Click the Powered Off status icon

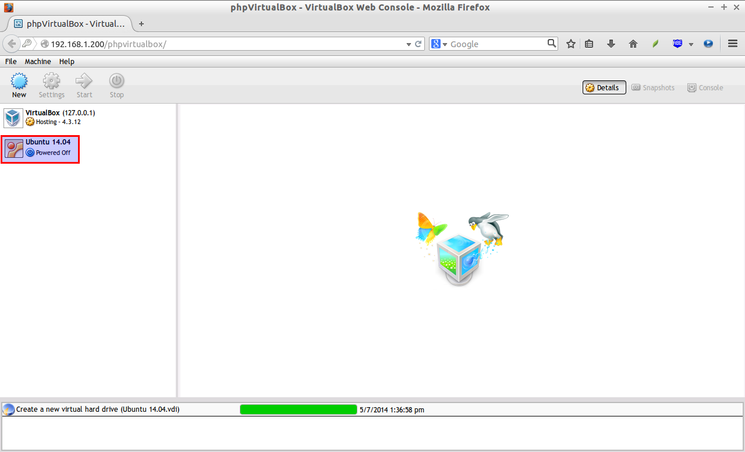tap(30, 153)
